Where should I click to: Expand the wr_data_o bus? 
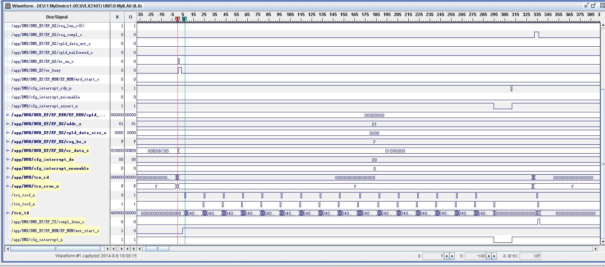coord(7,150)
